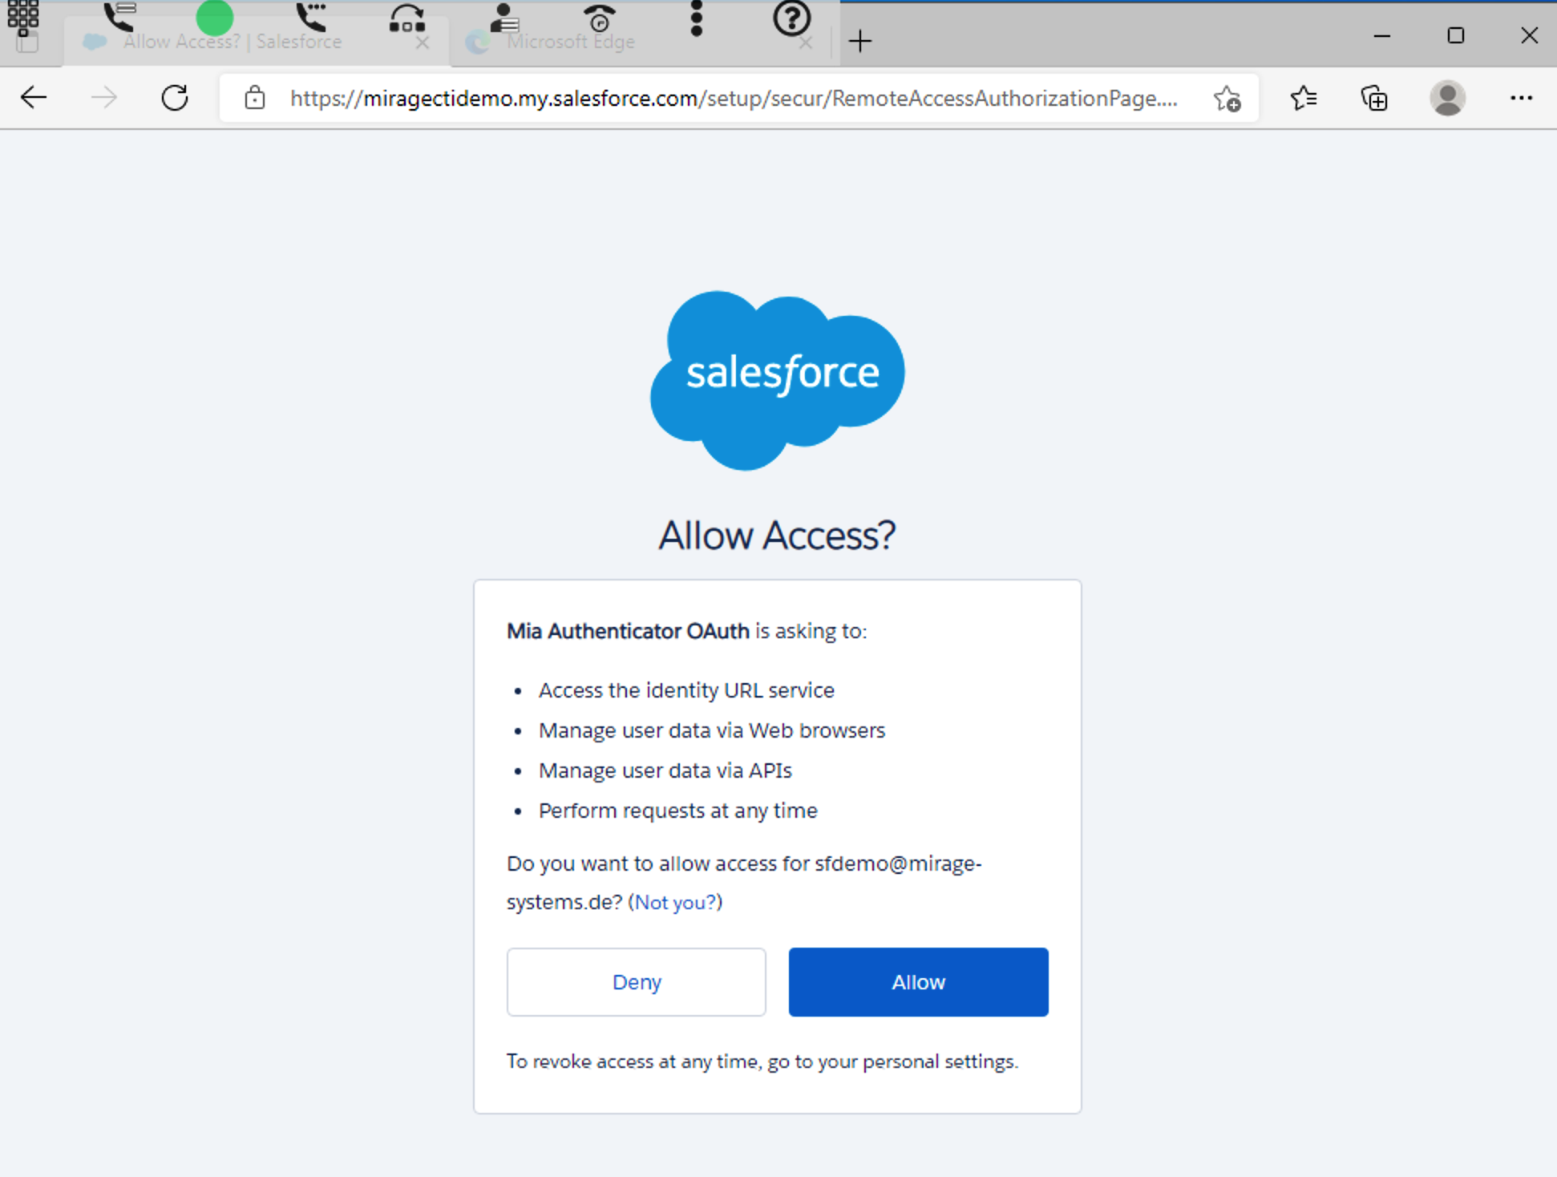Open the browser profile avatar
The height and width of the screenshot is (1177, 1557).
1447,98
